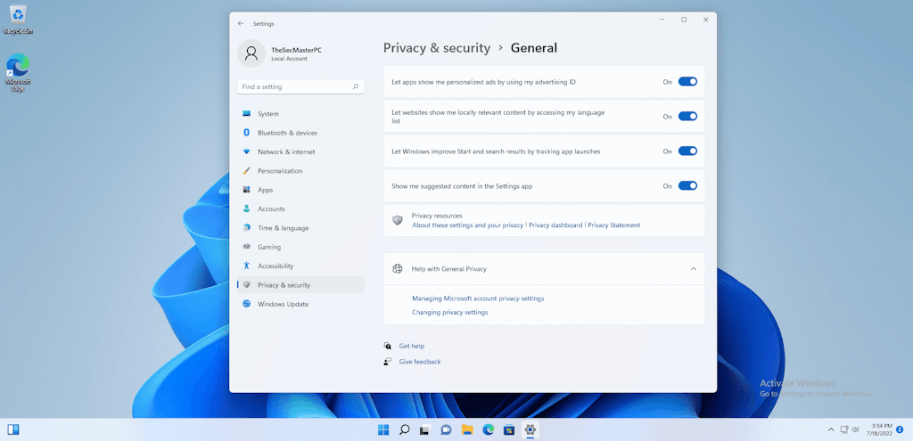This screenshot has height=441, width=913.
Task: Click the Microsoft Edge desktop shortcut
Action: (18, 73)
